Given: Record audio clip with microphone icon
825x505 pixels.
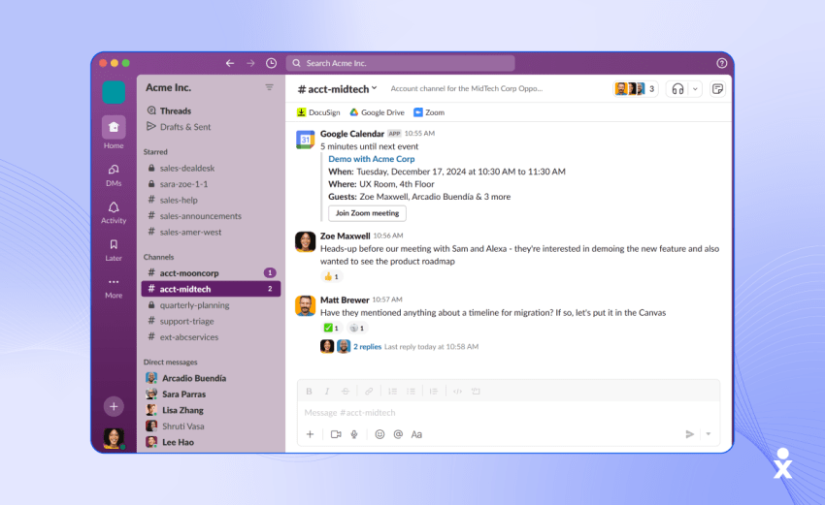Looking at the screenshot, I should click(354, 434).
